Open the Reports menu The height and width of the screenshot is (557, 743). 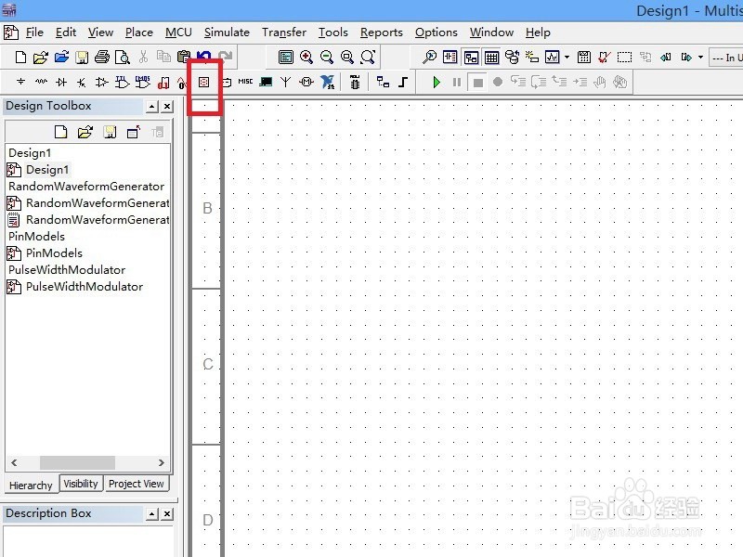point(381,32)
